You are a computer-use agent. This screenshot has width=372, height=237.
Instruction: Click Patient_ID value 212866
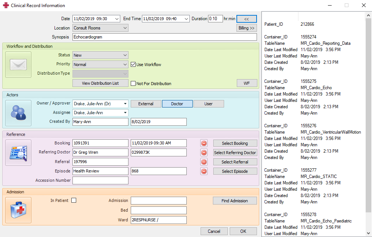tap(307, 24)
